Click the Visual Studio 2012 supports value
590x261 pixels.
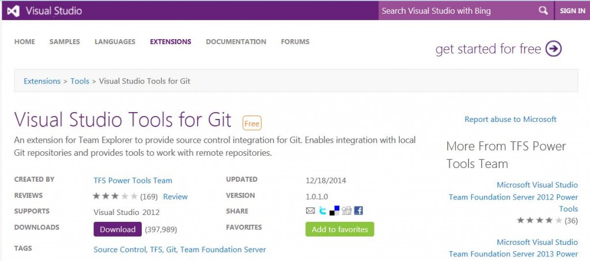126,212
